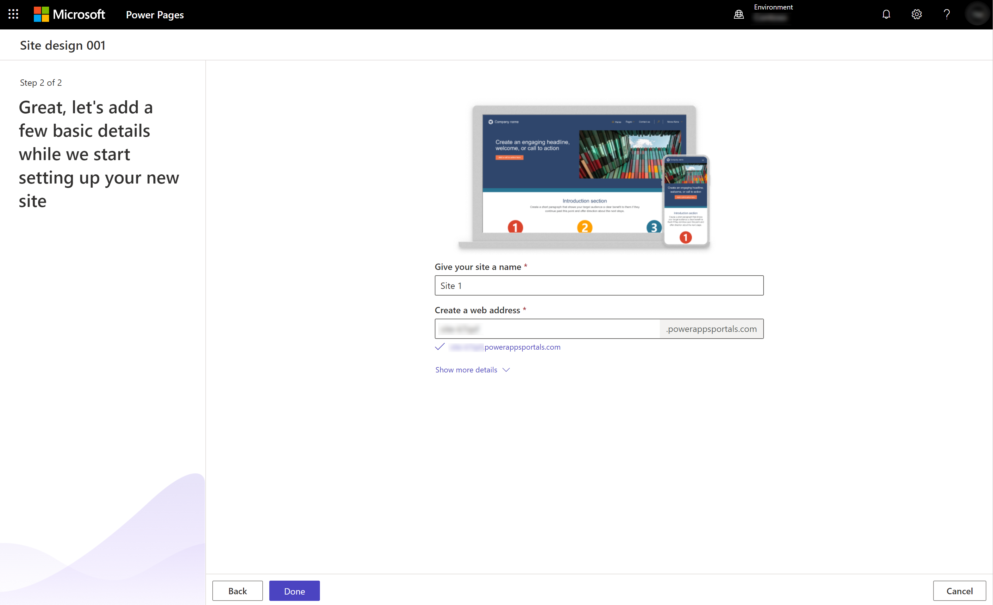The height and width of the screenshot is (605, 993).
Task: Expand Show more details section
Action: tap(472, 370)
